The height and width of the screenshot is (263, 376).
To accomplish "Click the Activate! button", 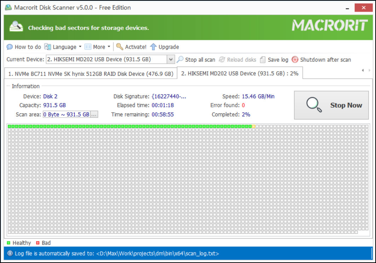I will (132, 47).
